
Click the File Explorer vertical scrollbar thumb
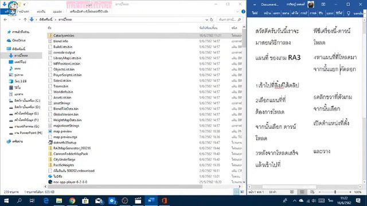244,38
